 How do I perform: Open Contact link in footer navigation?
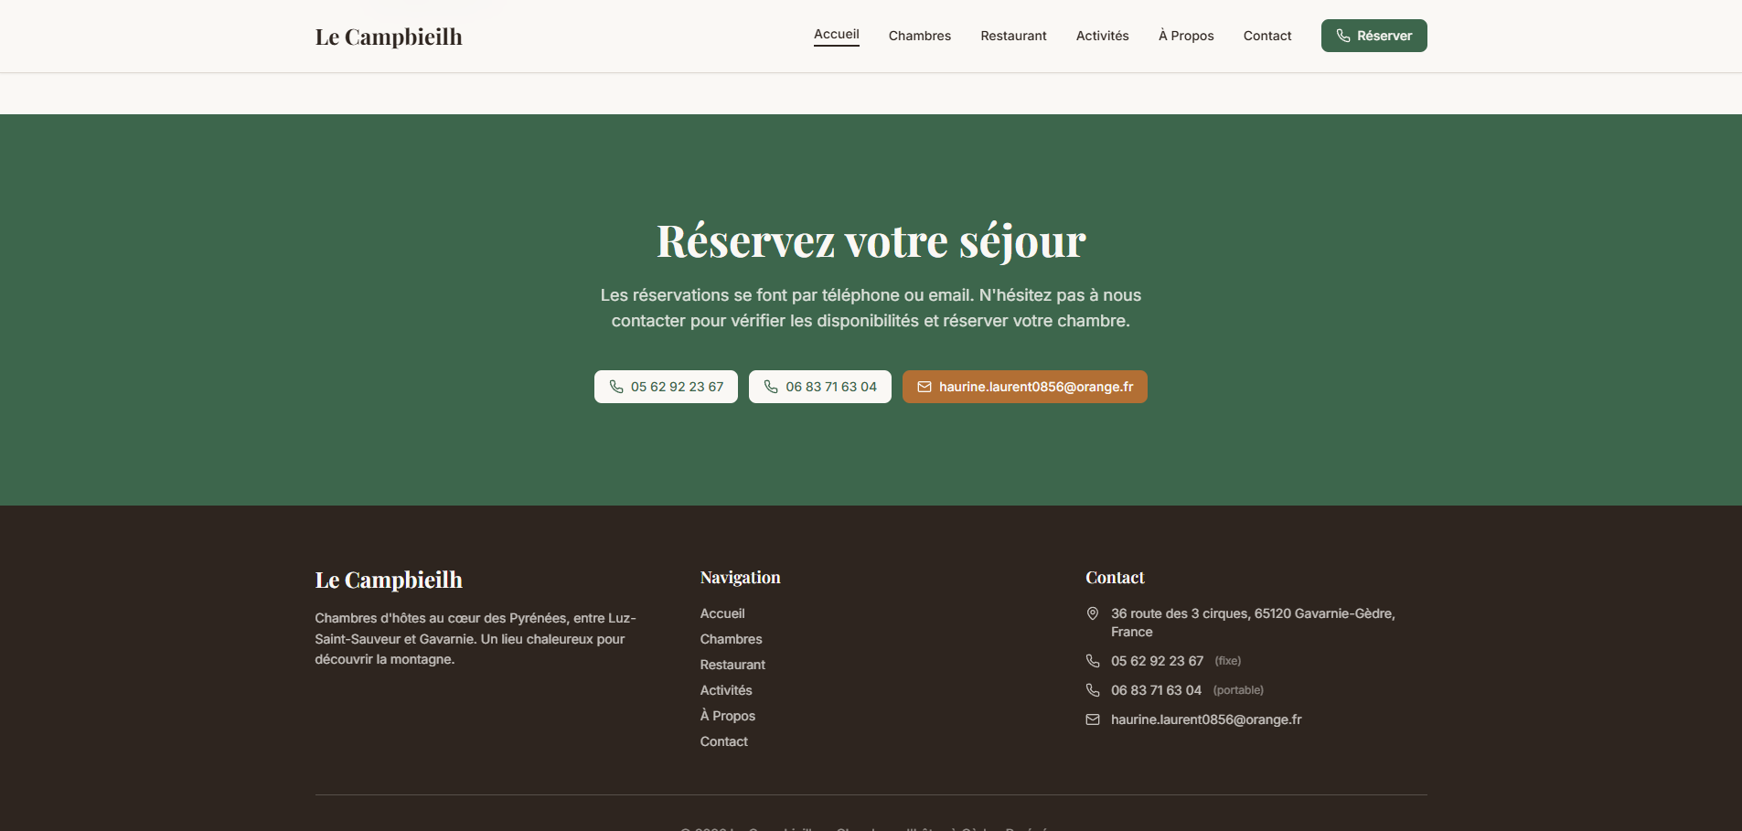click(x=724, y=741)
